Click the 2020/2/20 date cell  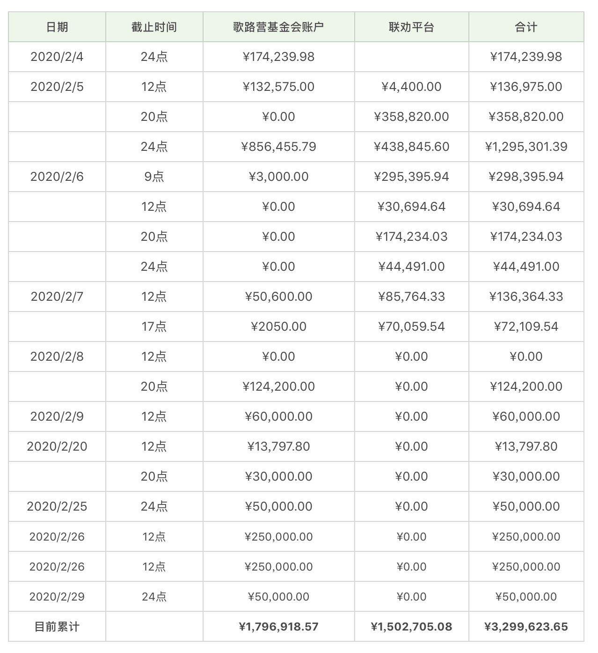[57, 446]
